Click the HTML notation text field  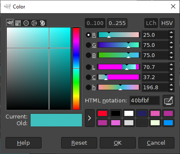pos(145,101)
